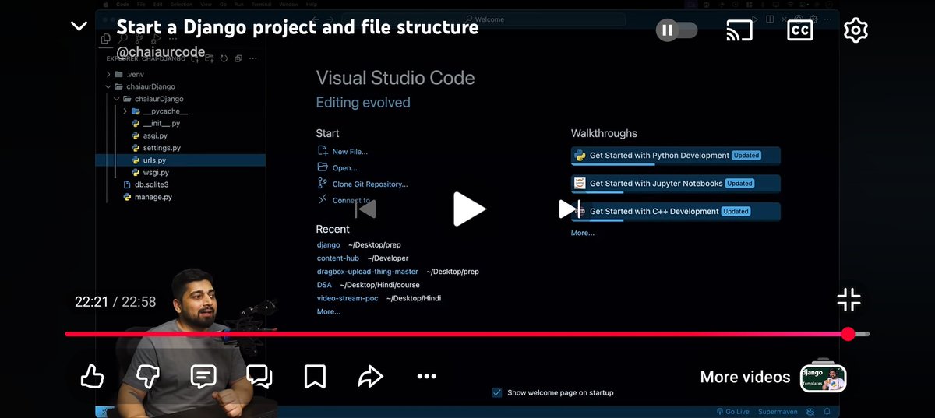This screenshot has height=418, width=935.
Task: Click the More videos button
Action: [745, 377]
